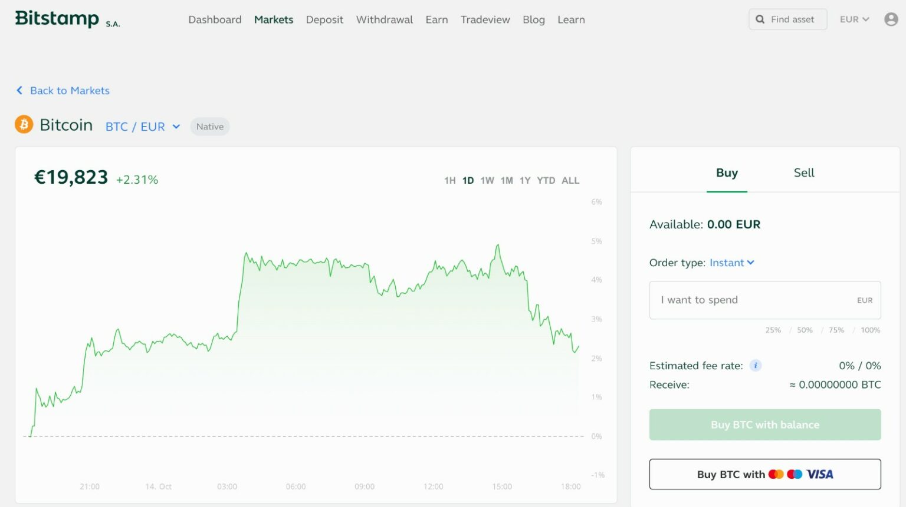Viewport: 906px width, 507px height.
Task: Open the BTC / EUR pair selector
Action: click(x=142, y=126)
